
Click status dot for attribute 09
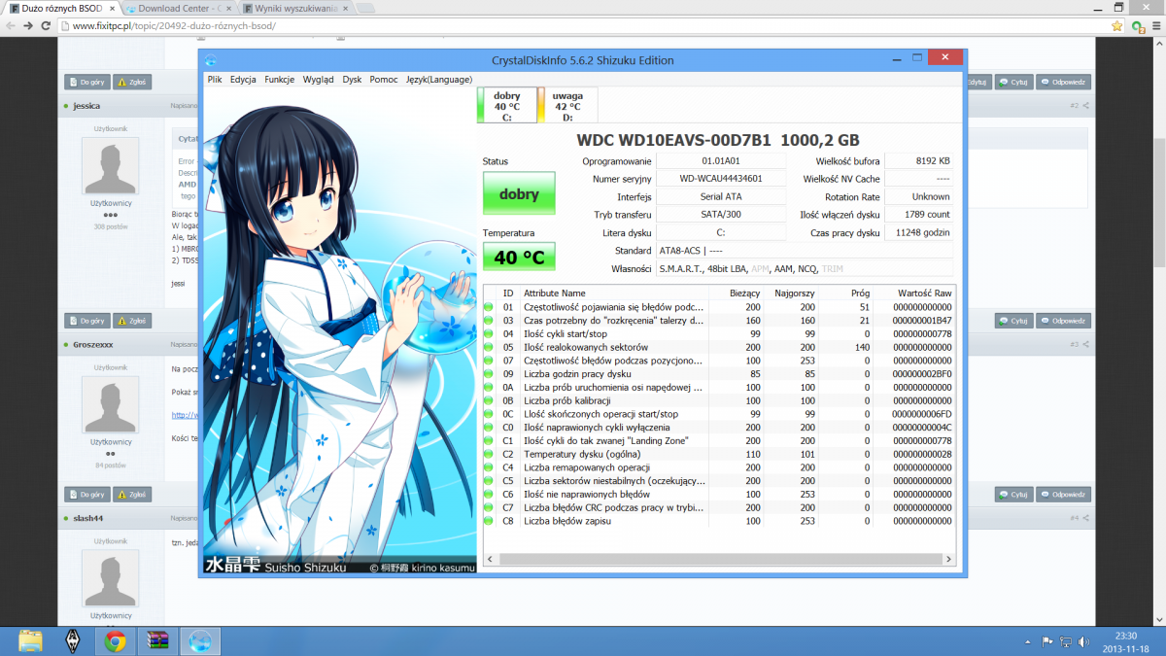(x=490, y=374)
